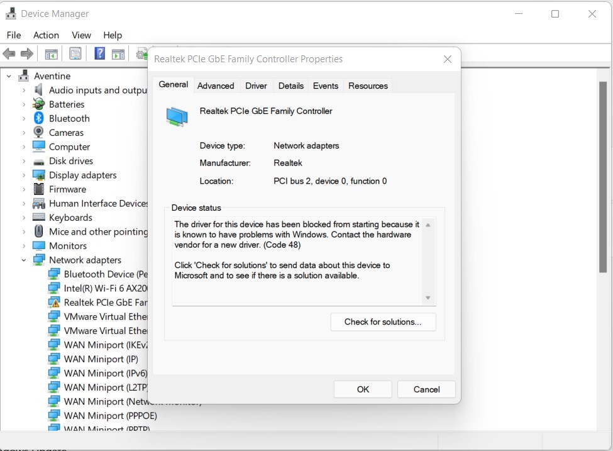Expand the Firmware node

tap(24, 189)
